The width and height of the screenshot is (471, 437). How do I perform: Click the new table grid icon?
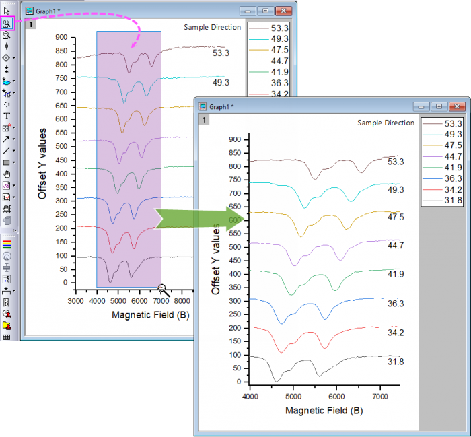click(7, 337)
